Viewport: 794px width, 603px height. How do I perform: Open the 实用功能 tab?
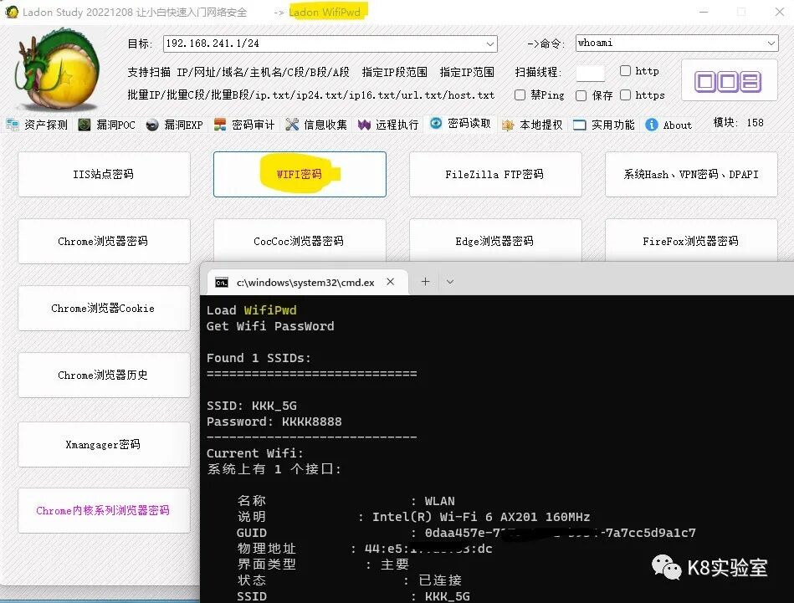[x=604, y=125]
